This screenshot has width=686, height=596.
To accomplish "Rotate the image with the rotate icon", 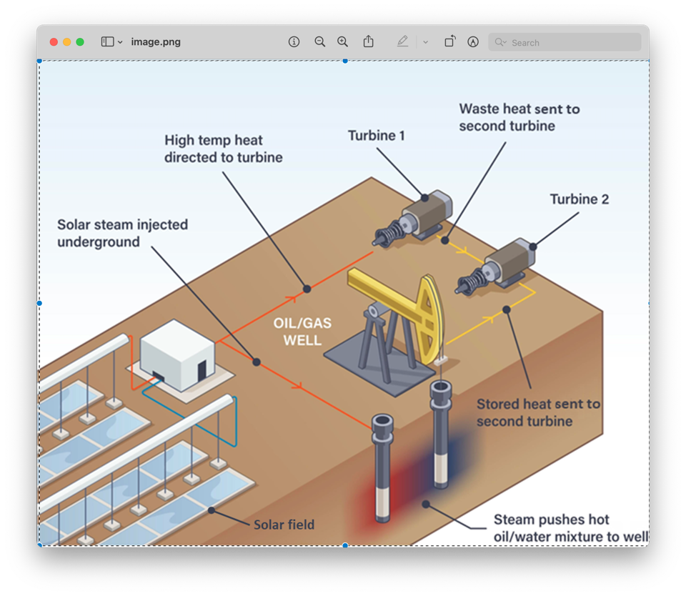I will (x=449, y=42).
